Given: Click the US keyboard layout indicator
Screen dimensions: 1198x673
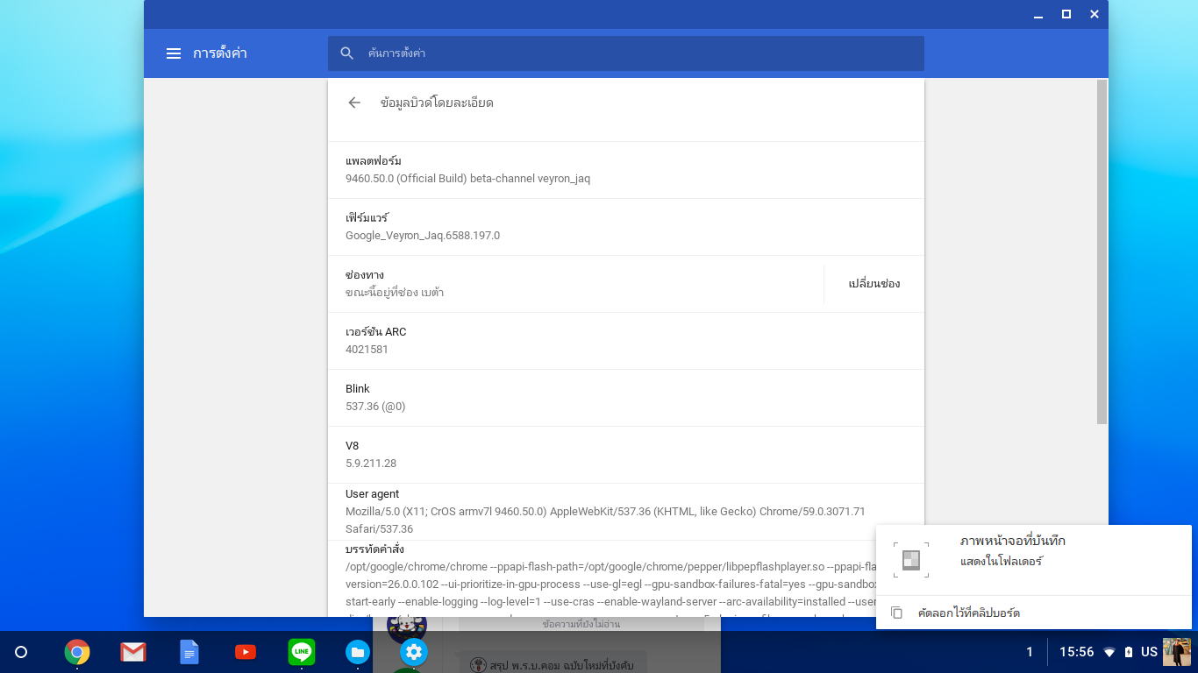Looking at the screenshot, I should pyautogui.click(x=1149, y=652).
